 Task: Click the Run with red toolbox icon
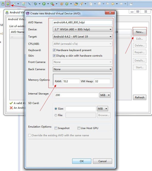point(52,4)
